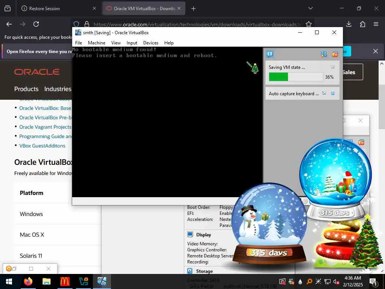
Task: Open the Firefox application menu
Action: (x=376, y=24)
